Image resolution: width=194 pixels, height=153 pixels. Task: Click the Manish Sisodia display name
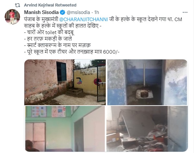(x=41, y=12)
